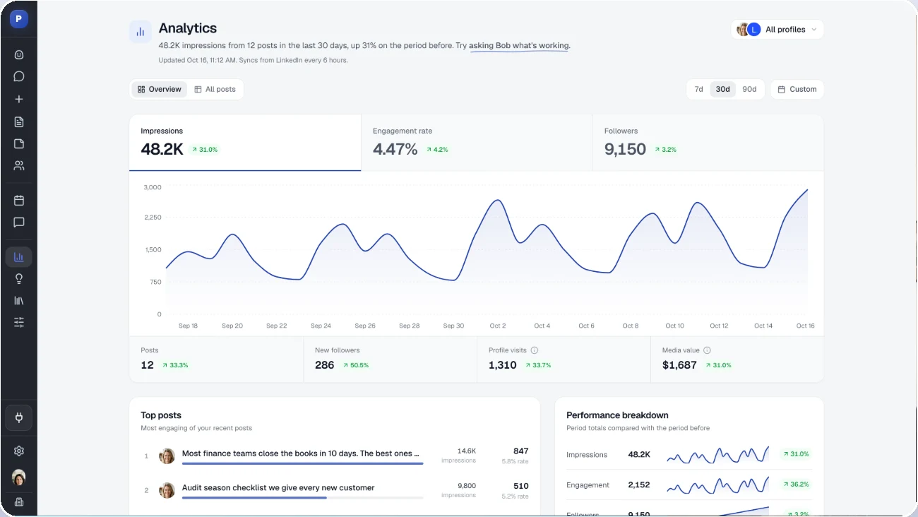Screen dimensions: 918x517
Task: Open the people icon in the sidebar
Action: [19, 166]
